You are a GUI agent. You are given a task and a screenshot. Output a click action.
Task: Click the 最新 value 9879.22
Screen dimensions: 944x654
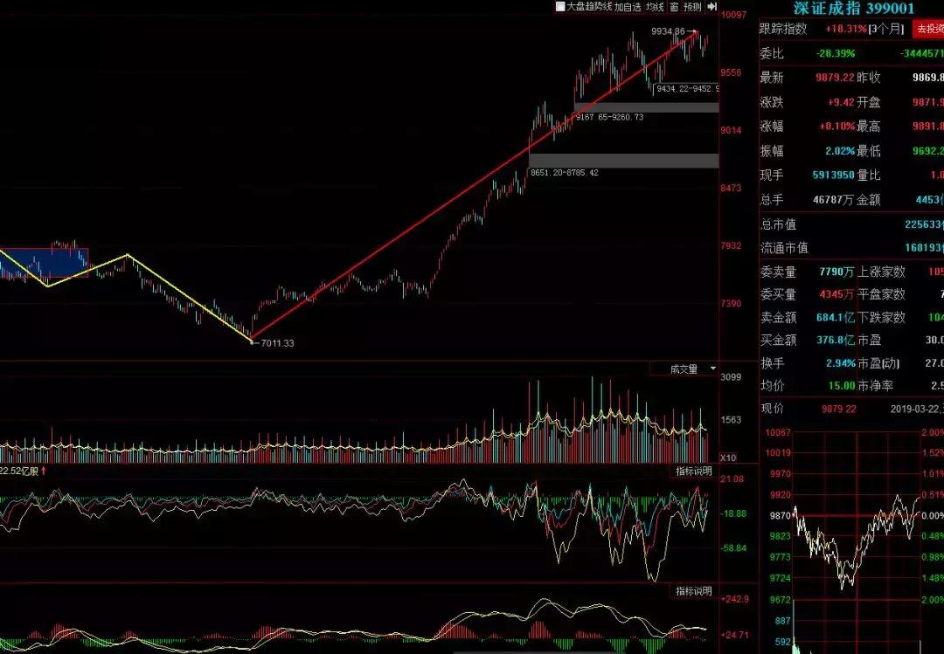[835, 78]
